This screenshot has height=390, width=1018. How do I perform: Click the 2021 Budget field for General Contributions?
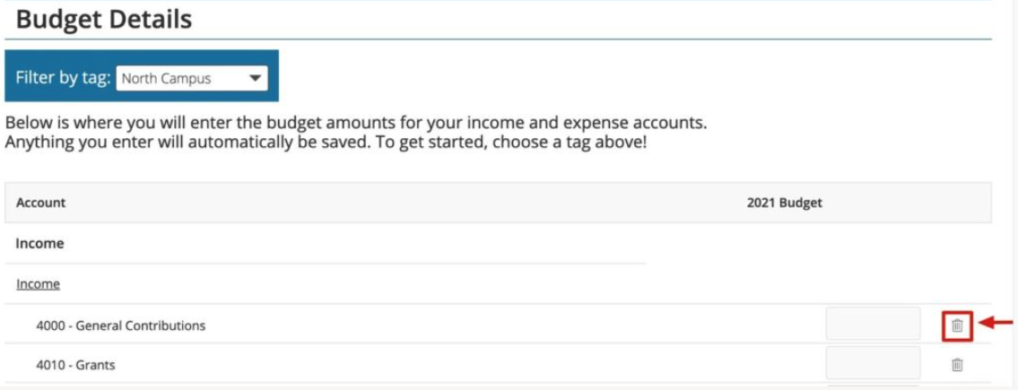873,323
